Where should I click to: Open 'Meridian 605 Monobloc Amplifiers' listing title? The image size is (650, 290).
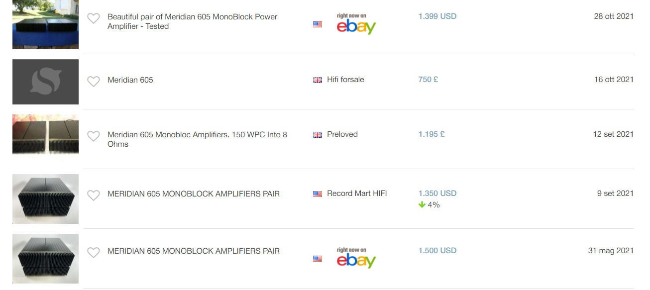pos(197,139)
